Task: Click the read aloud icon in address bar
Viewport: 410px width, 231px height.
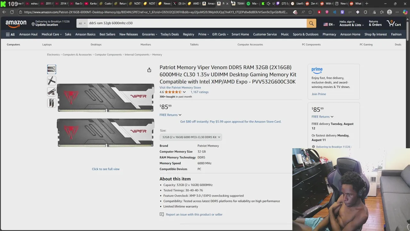Action: coord(303,12)
